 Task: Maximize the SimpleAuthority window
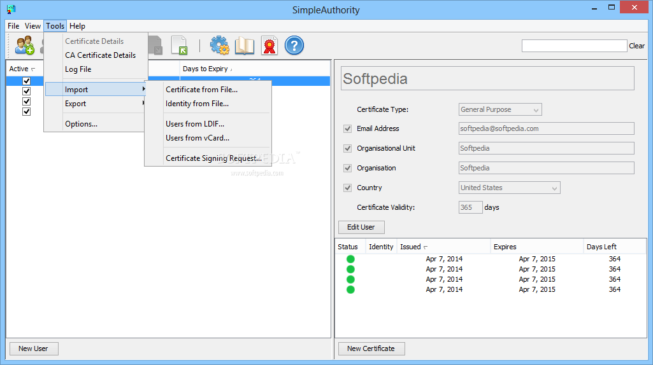612,8
